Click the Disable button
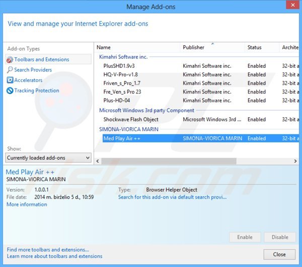Image resolution: width=302 pixels, height=267 pixels. pyautogui.click(x=280, y=237)
